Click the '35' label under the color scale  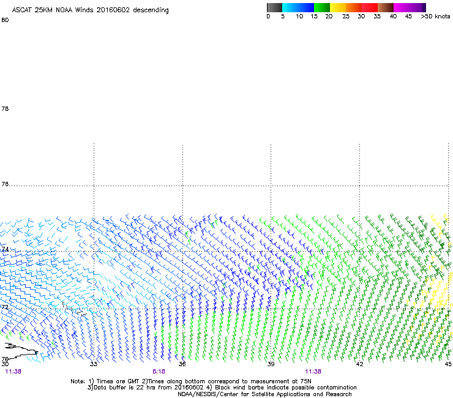click(377, 17)
